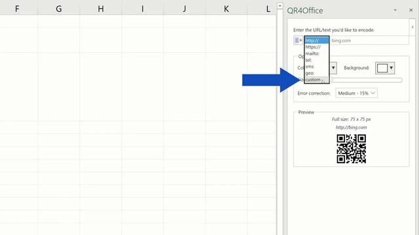
Task: Open the Background color dropdown arrow
Action: point(392,68)
